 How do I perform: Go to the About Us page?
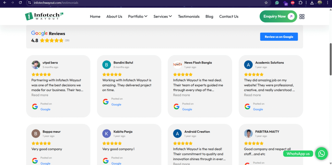pyautogui.click(x=114, y=16)
